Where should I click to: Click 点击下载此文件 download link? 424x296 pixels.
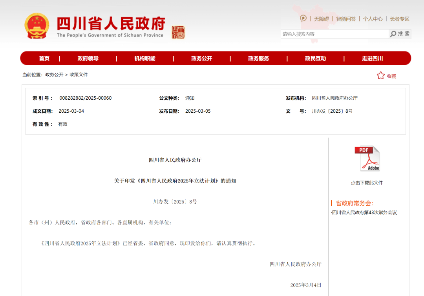(x=367, y=183)
